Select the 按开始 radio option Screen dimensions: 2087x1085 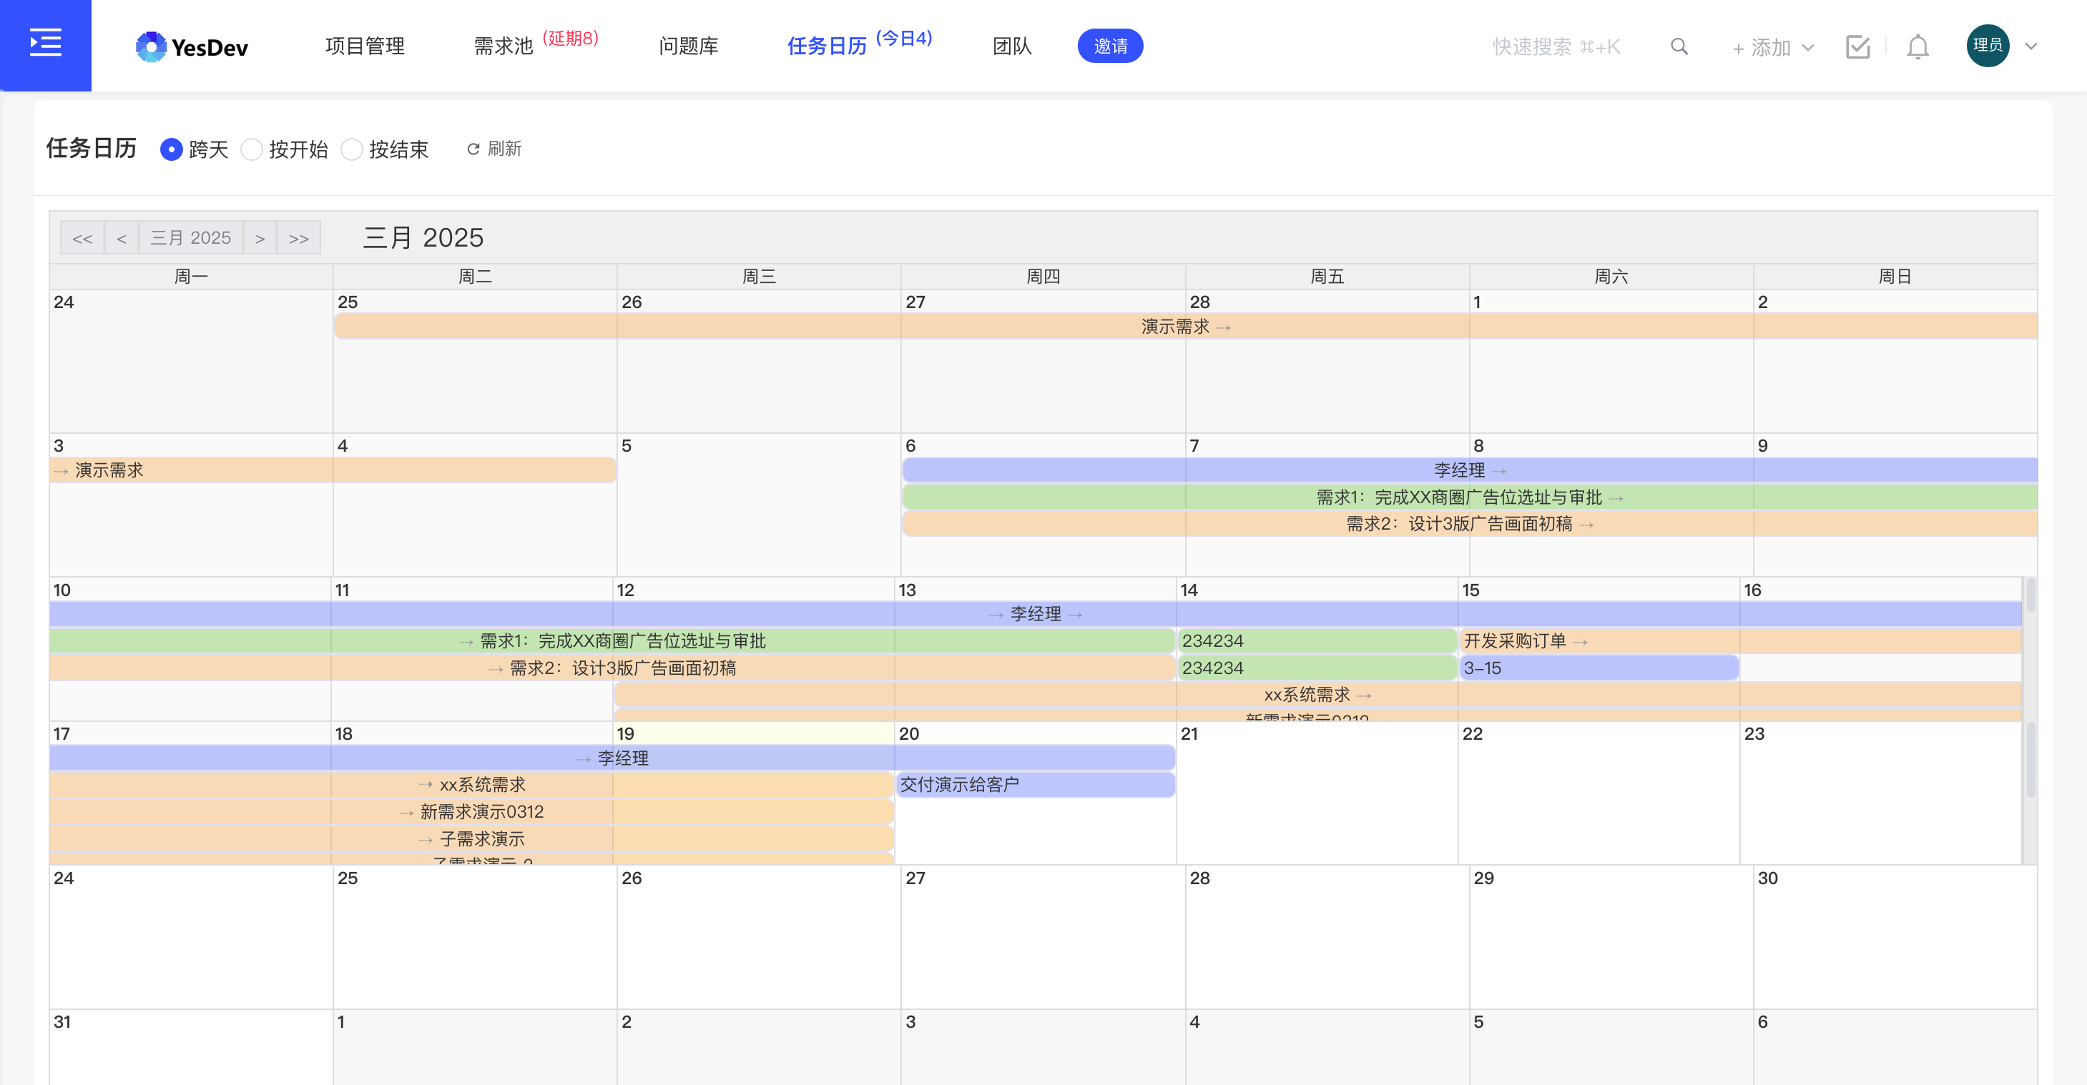[x=251, y=149]
